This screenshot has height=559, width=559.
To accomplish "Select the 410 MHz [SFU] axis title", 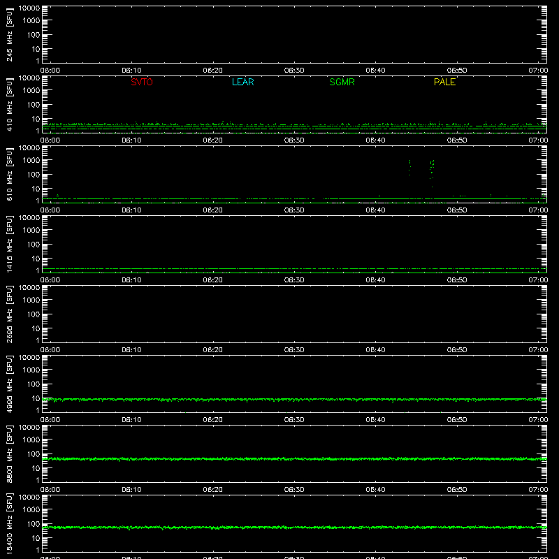I will click(9, 104).
